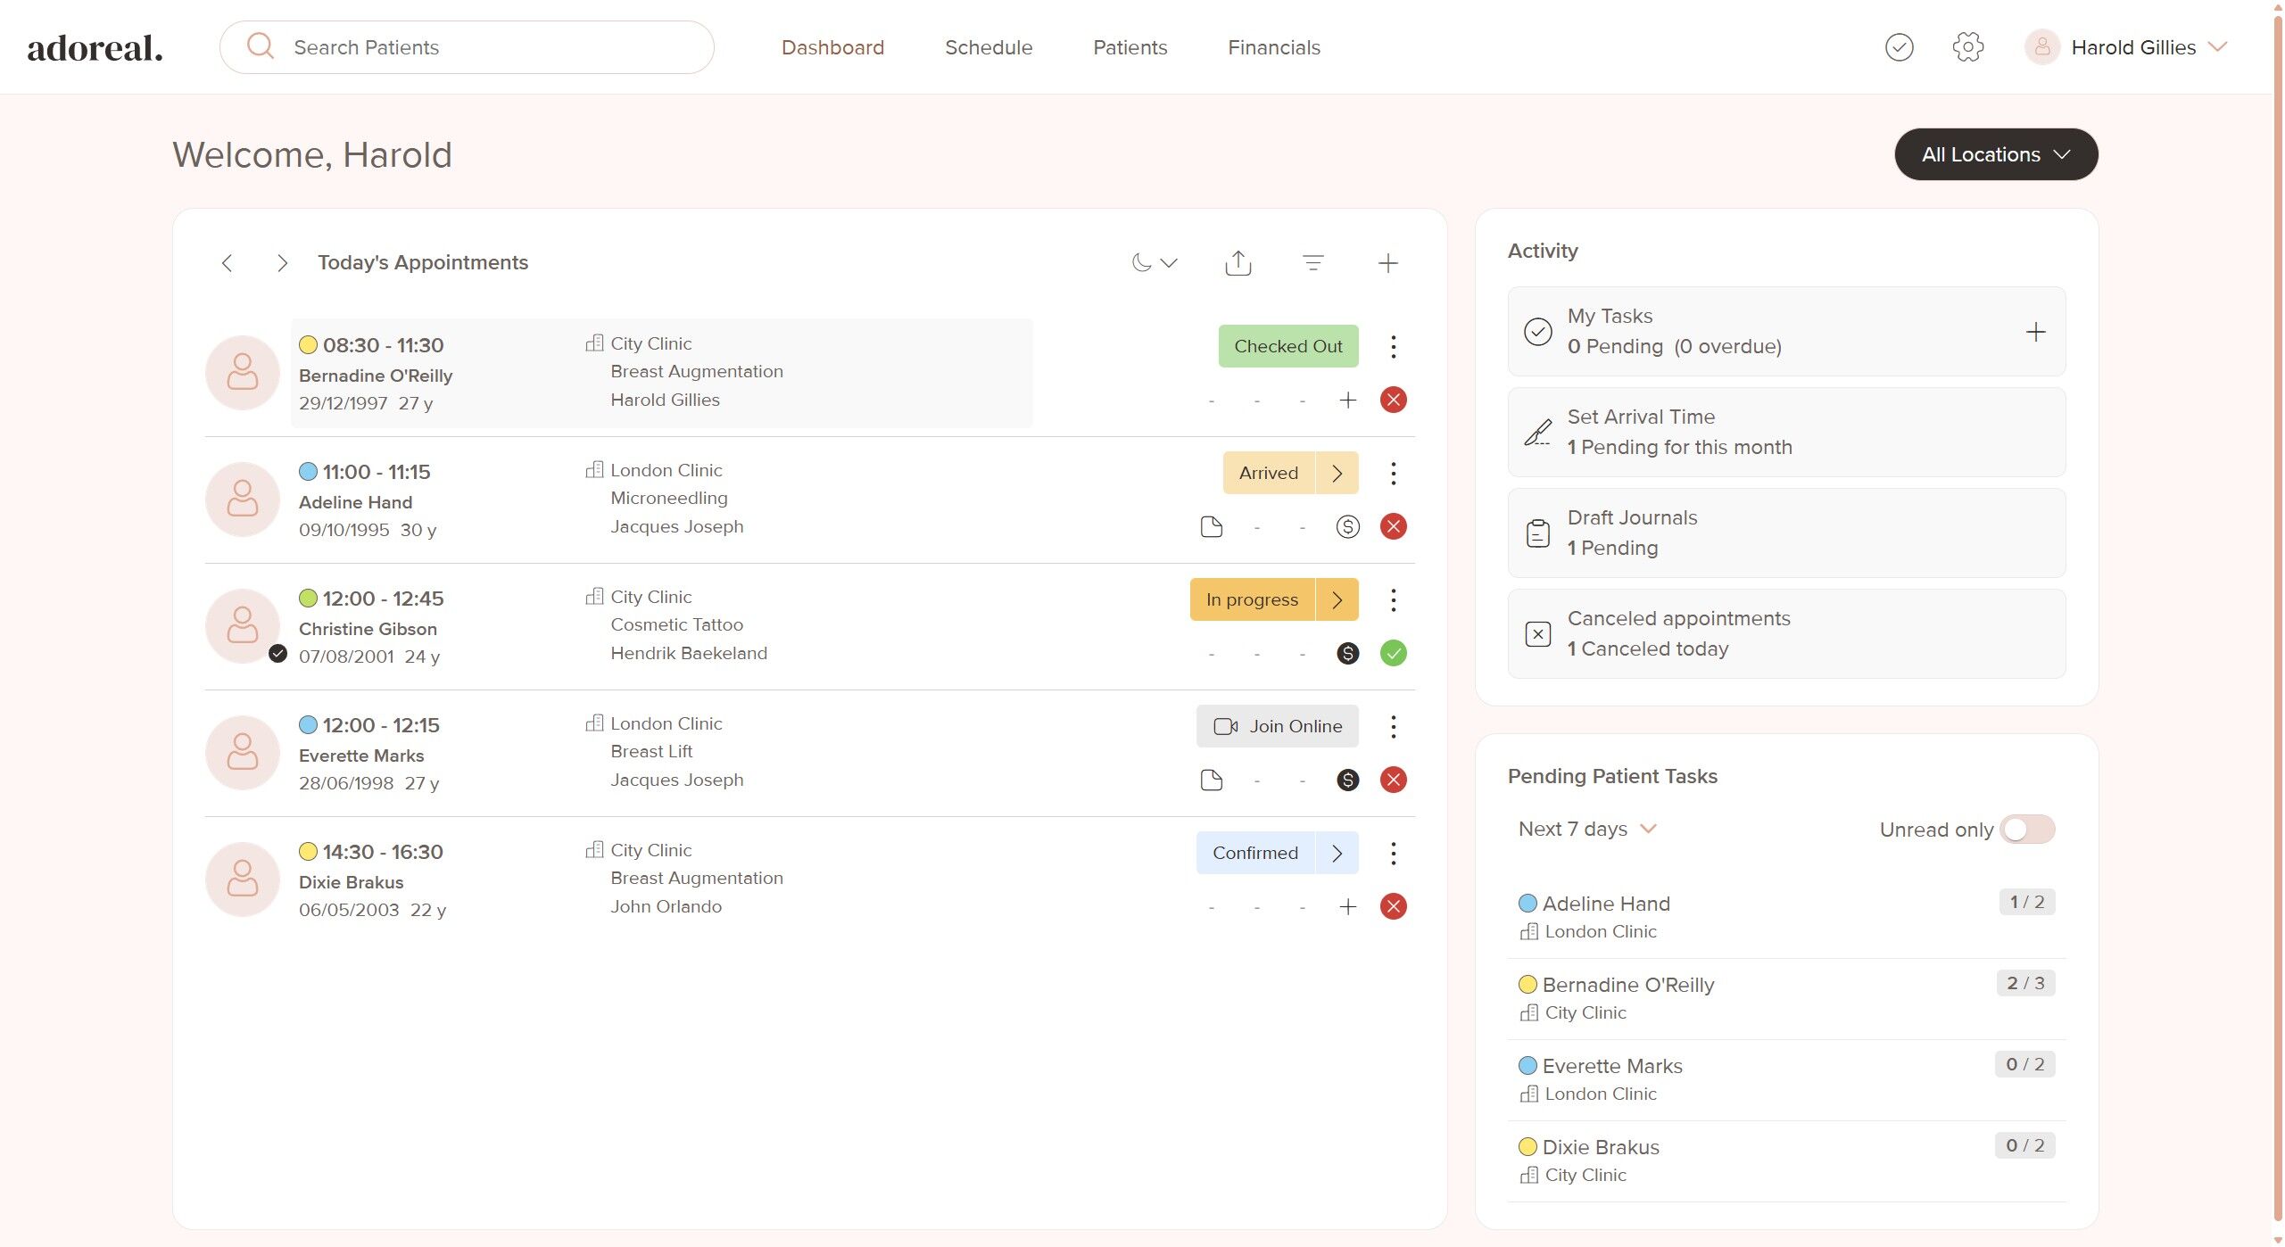
Task: Expand the All Locations dropdown
Action: click(x=1995, y=154)
